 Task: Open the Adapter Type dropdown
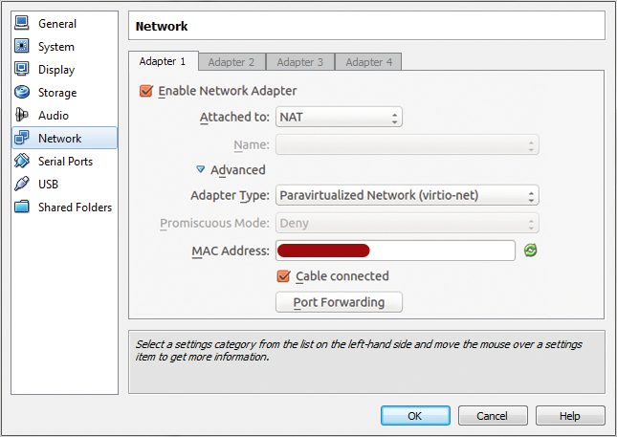pyautogui.click(x=408, y=195)
